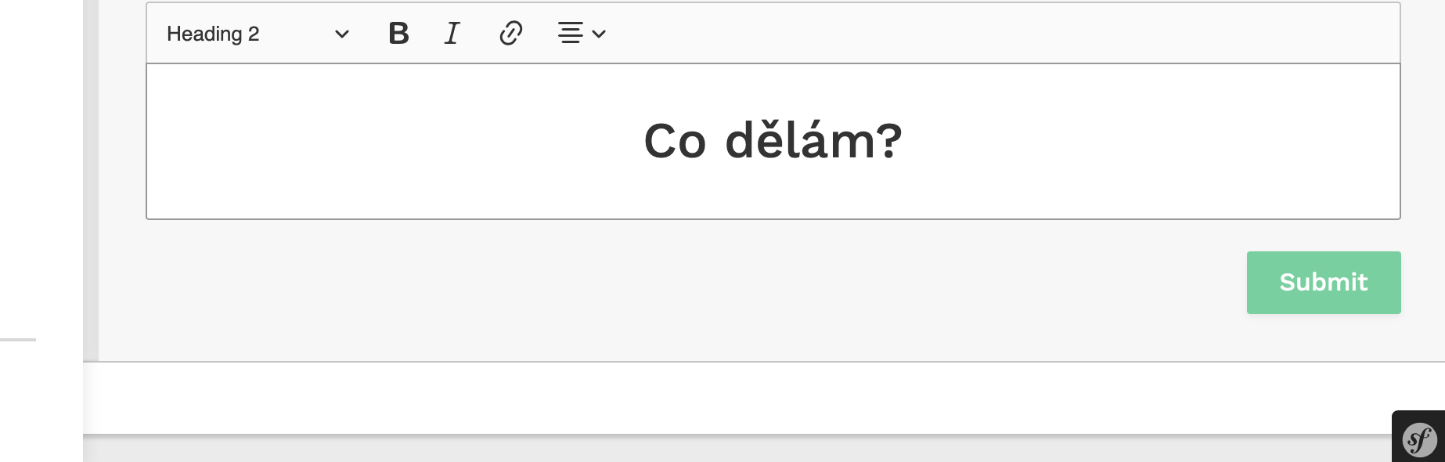Open the text alignment picker icon
The width and height of the screenshot is (1445, 462).
(581, 34)
